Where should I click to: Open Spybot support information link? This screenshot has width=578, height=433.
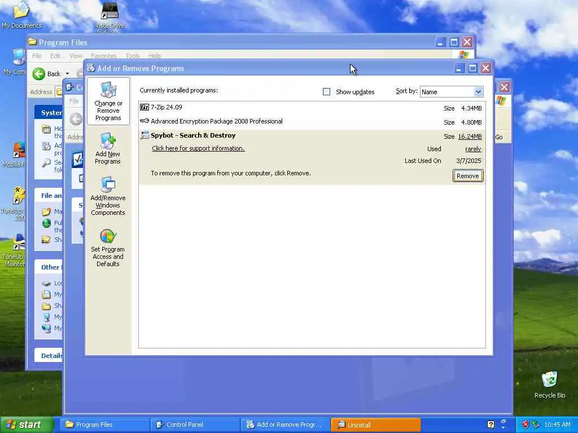pyautogui.click(x=198, y=148)
